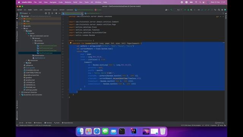This screenshot has height=137, width=243.
Task: Open Finder from the Dock
Action: [80, 131]
